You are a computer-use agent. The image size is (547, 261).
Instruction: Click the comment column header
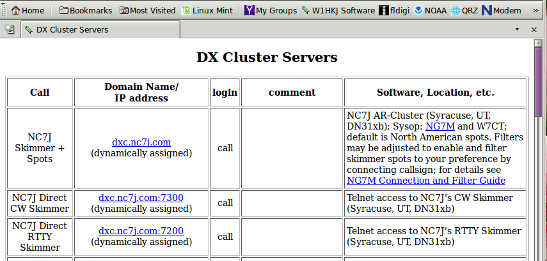[292, 93]
